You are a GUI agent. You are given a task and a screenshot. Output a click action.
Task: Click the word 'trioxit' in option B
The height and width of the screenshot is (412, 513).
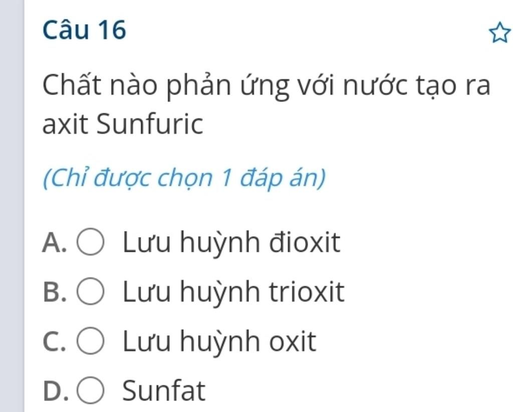[307, 292]
